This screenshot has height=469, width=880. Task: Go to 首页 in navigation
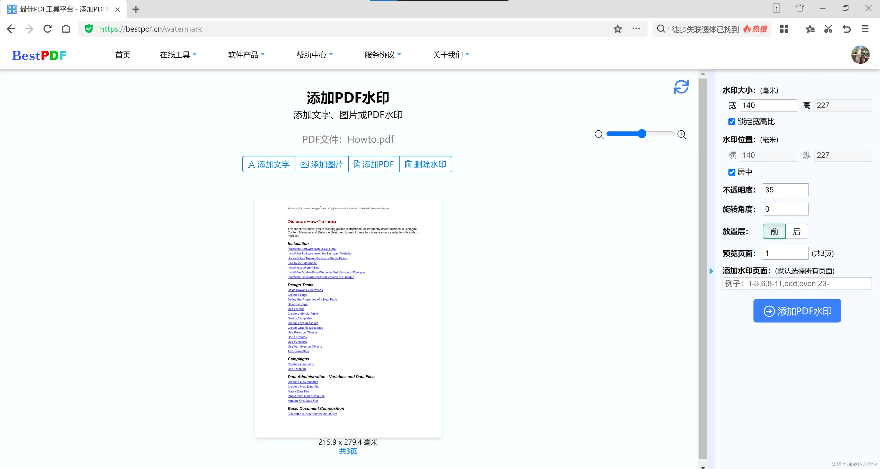pos(123,55)
